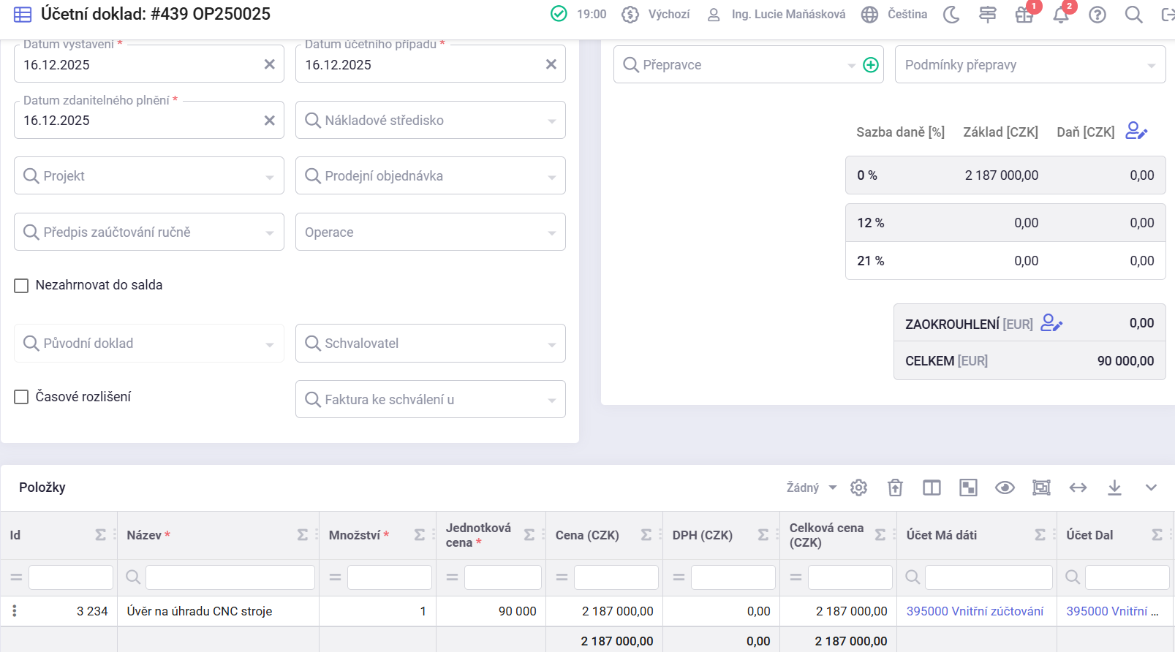Open the gift box icon
The width and height of the screenshot is (1175, 652).
point(1024,15)
